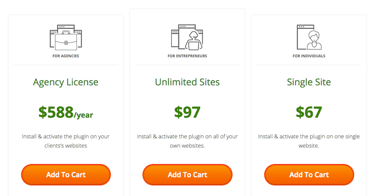375x196 pixels.
Task: Click the $67 price
Action: (309, 112)
